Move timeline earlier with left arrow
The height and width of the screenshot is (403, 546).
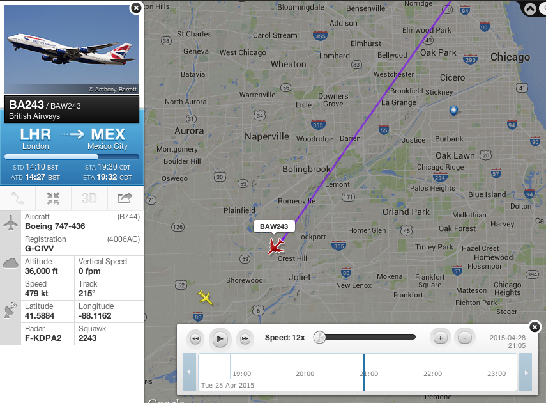[190, 372]
